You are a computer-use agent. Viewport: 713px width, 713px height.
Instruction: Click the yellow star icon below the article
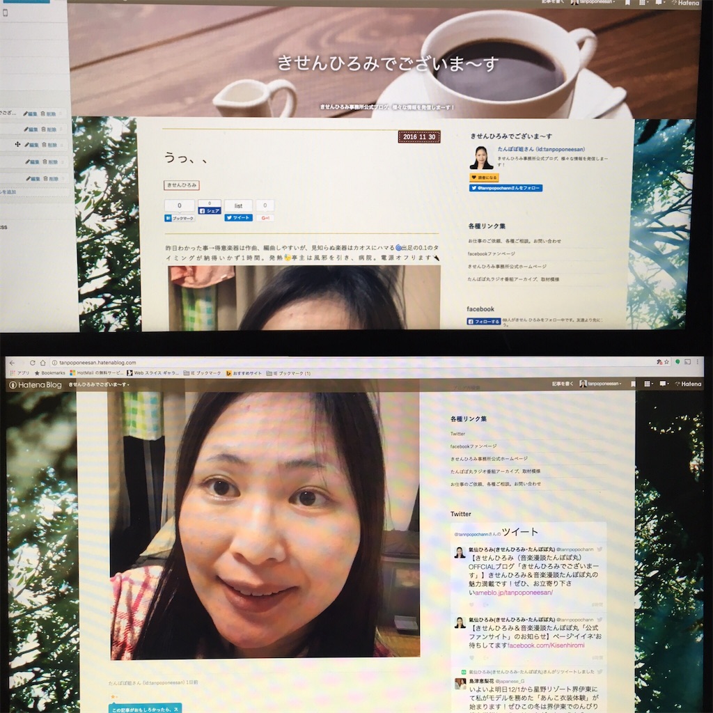[113, 696]
